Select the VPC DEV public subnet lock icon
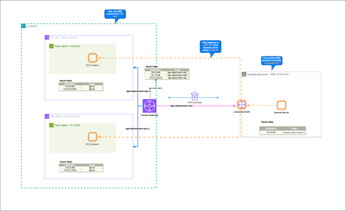The image size is (346, 211). click(x=51, y=46)
